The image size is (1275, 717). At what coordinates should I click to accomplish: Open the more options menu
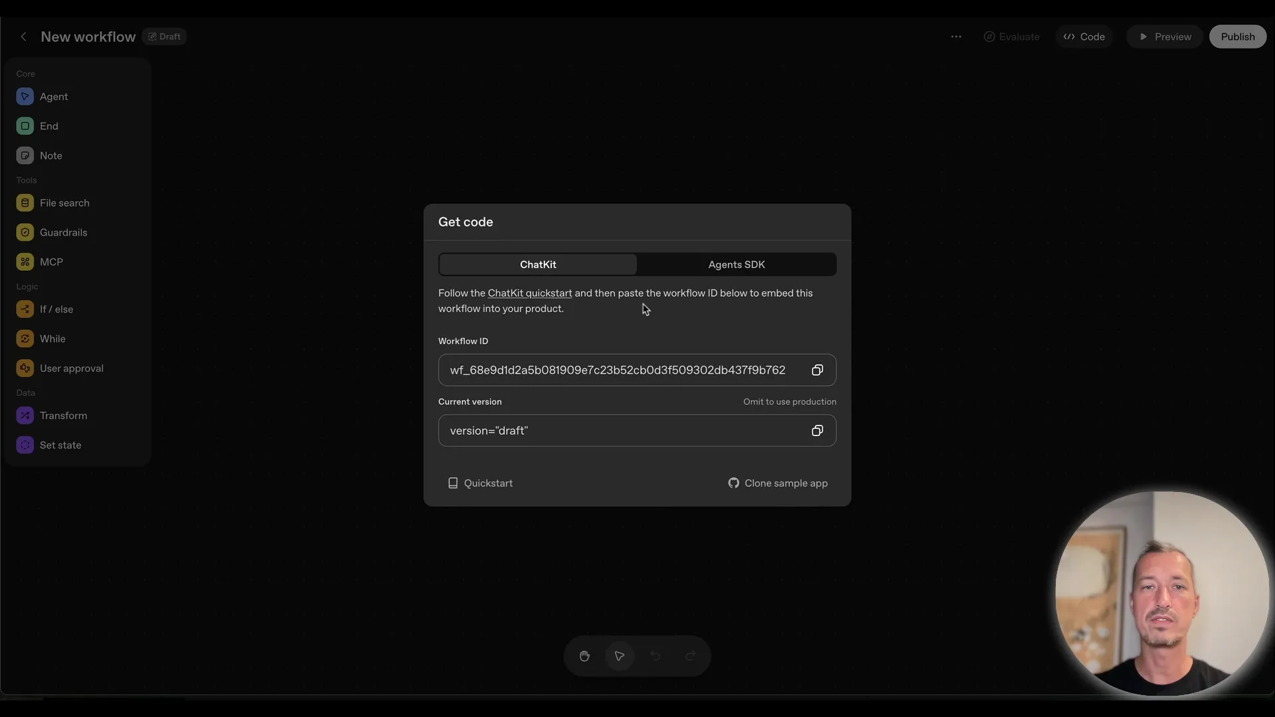956,37
